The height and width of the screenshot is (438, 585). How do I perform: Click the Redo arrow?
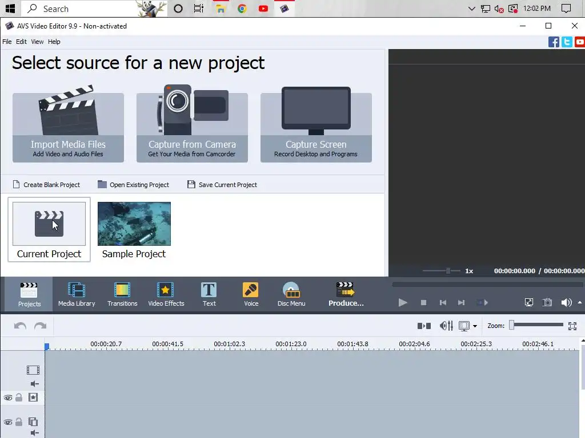[x=41, y=326]
